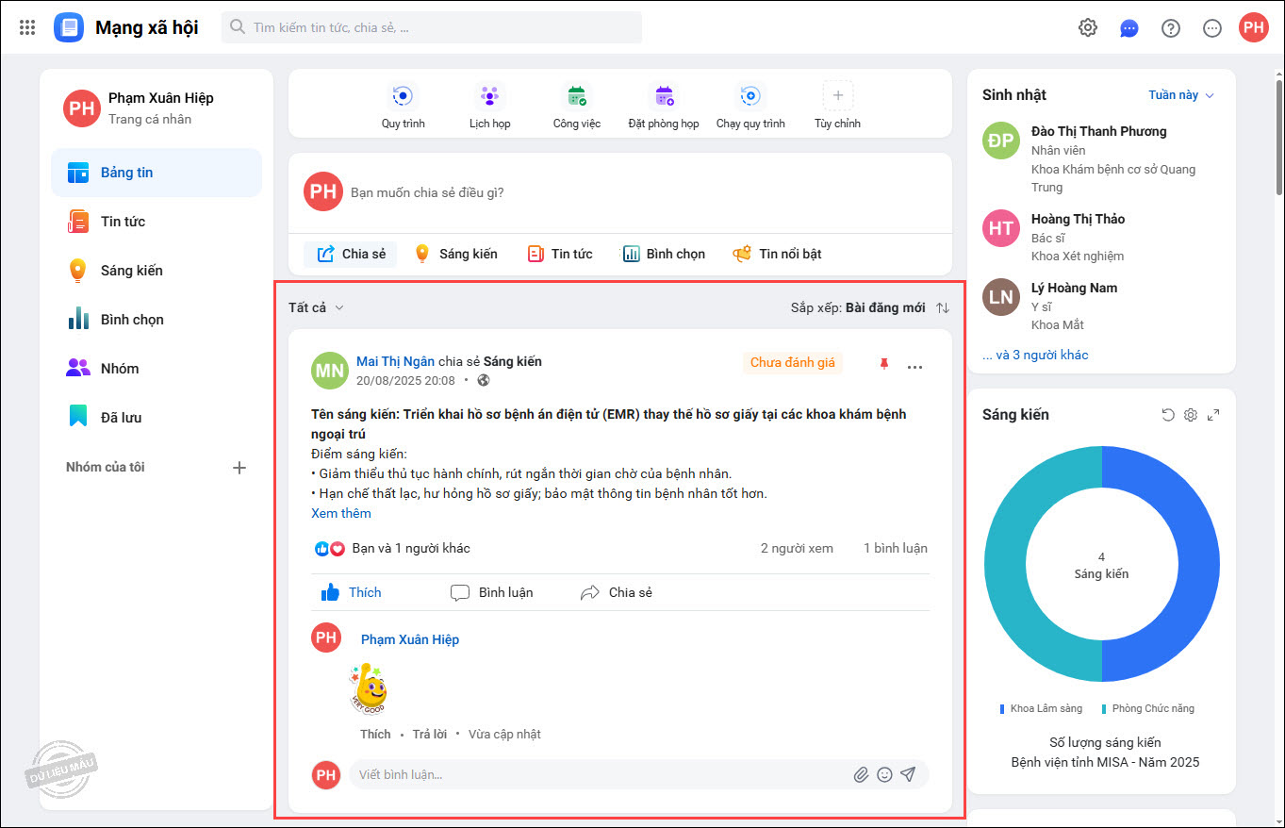View 2 người xem viewers list

click(797, 548)
